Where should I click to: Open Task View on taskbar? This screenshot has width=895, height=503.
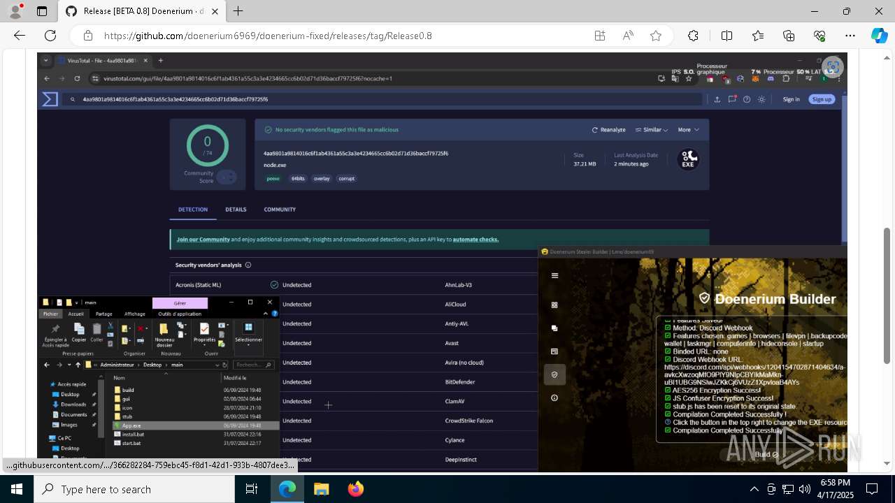(x=252, y=489)
